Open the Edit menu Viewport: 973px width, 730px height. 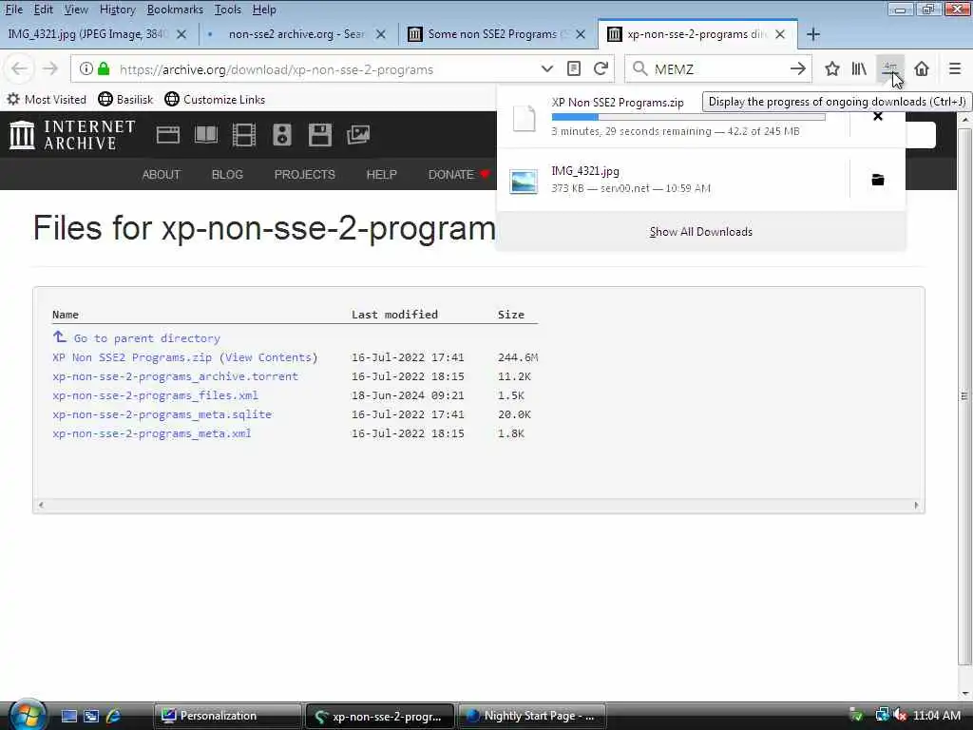43,10
